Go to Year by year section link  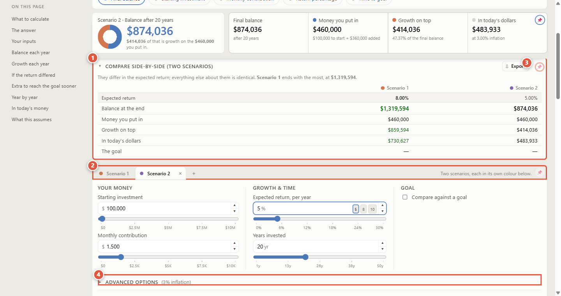[x=25, y=97]
